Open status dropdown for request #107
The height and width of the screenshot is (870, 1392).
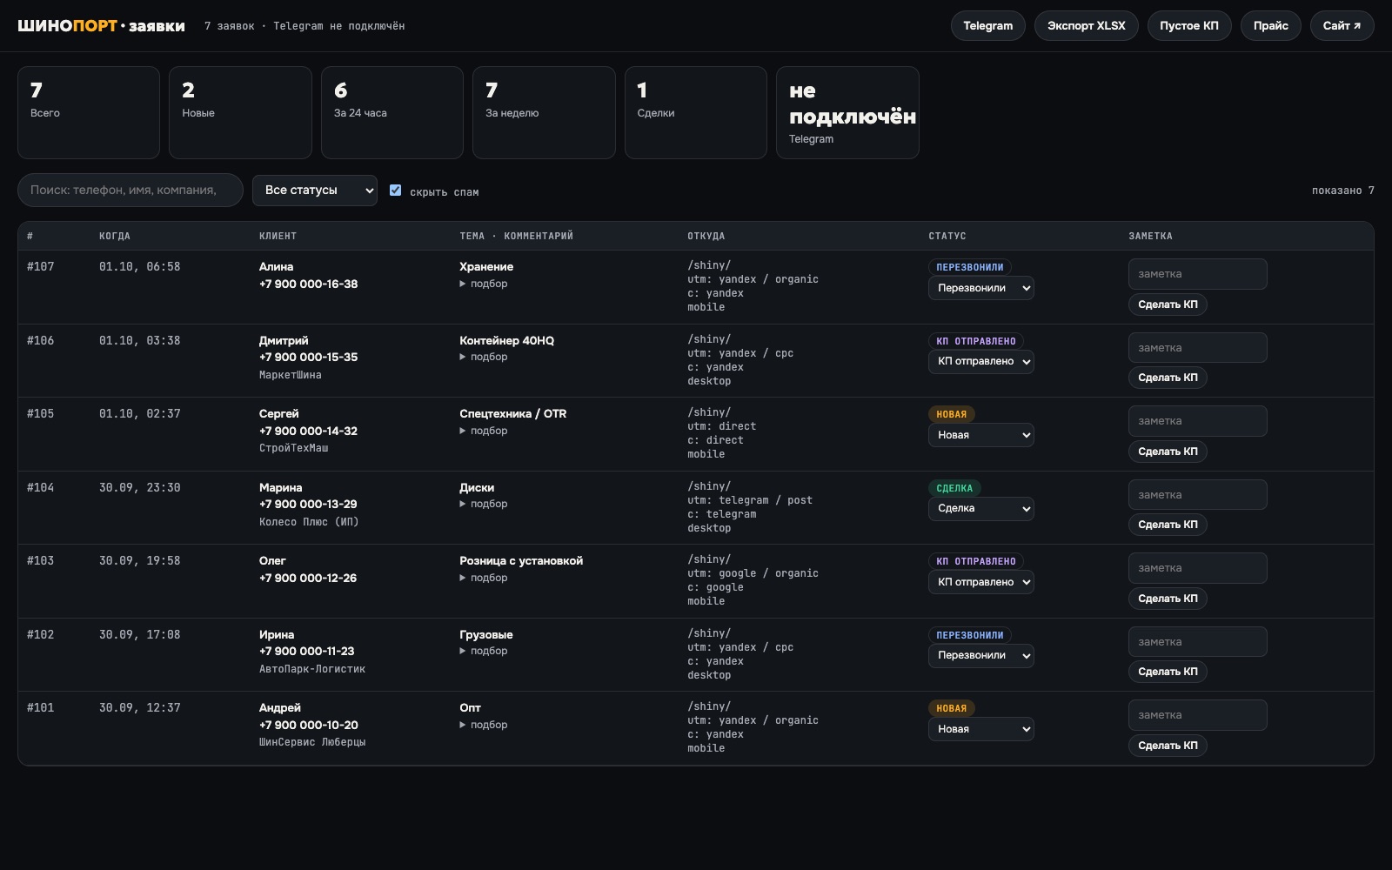(980, 288)
